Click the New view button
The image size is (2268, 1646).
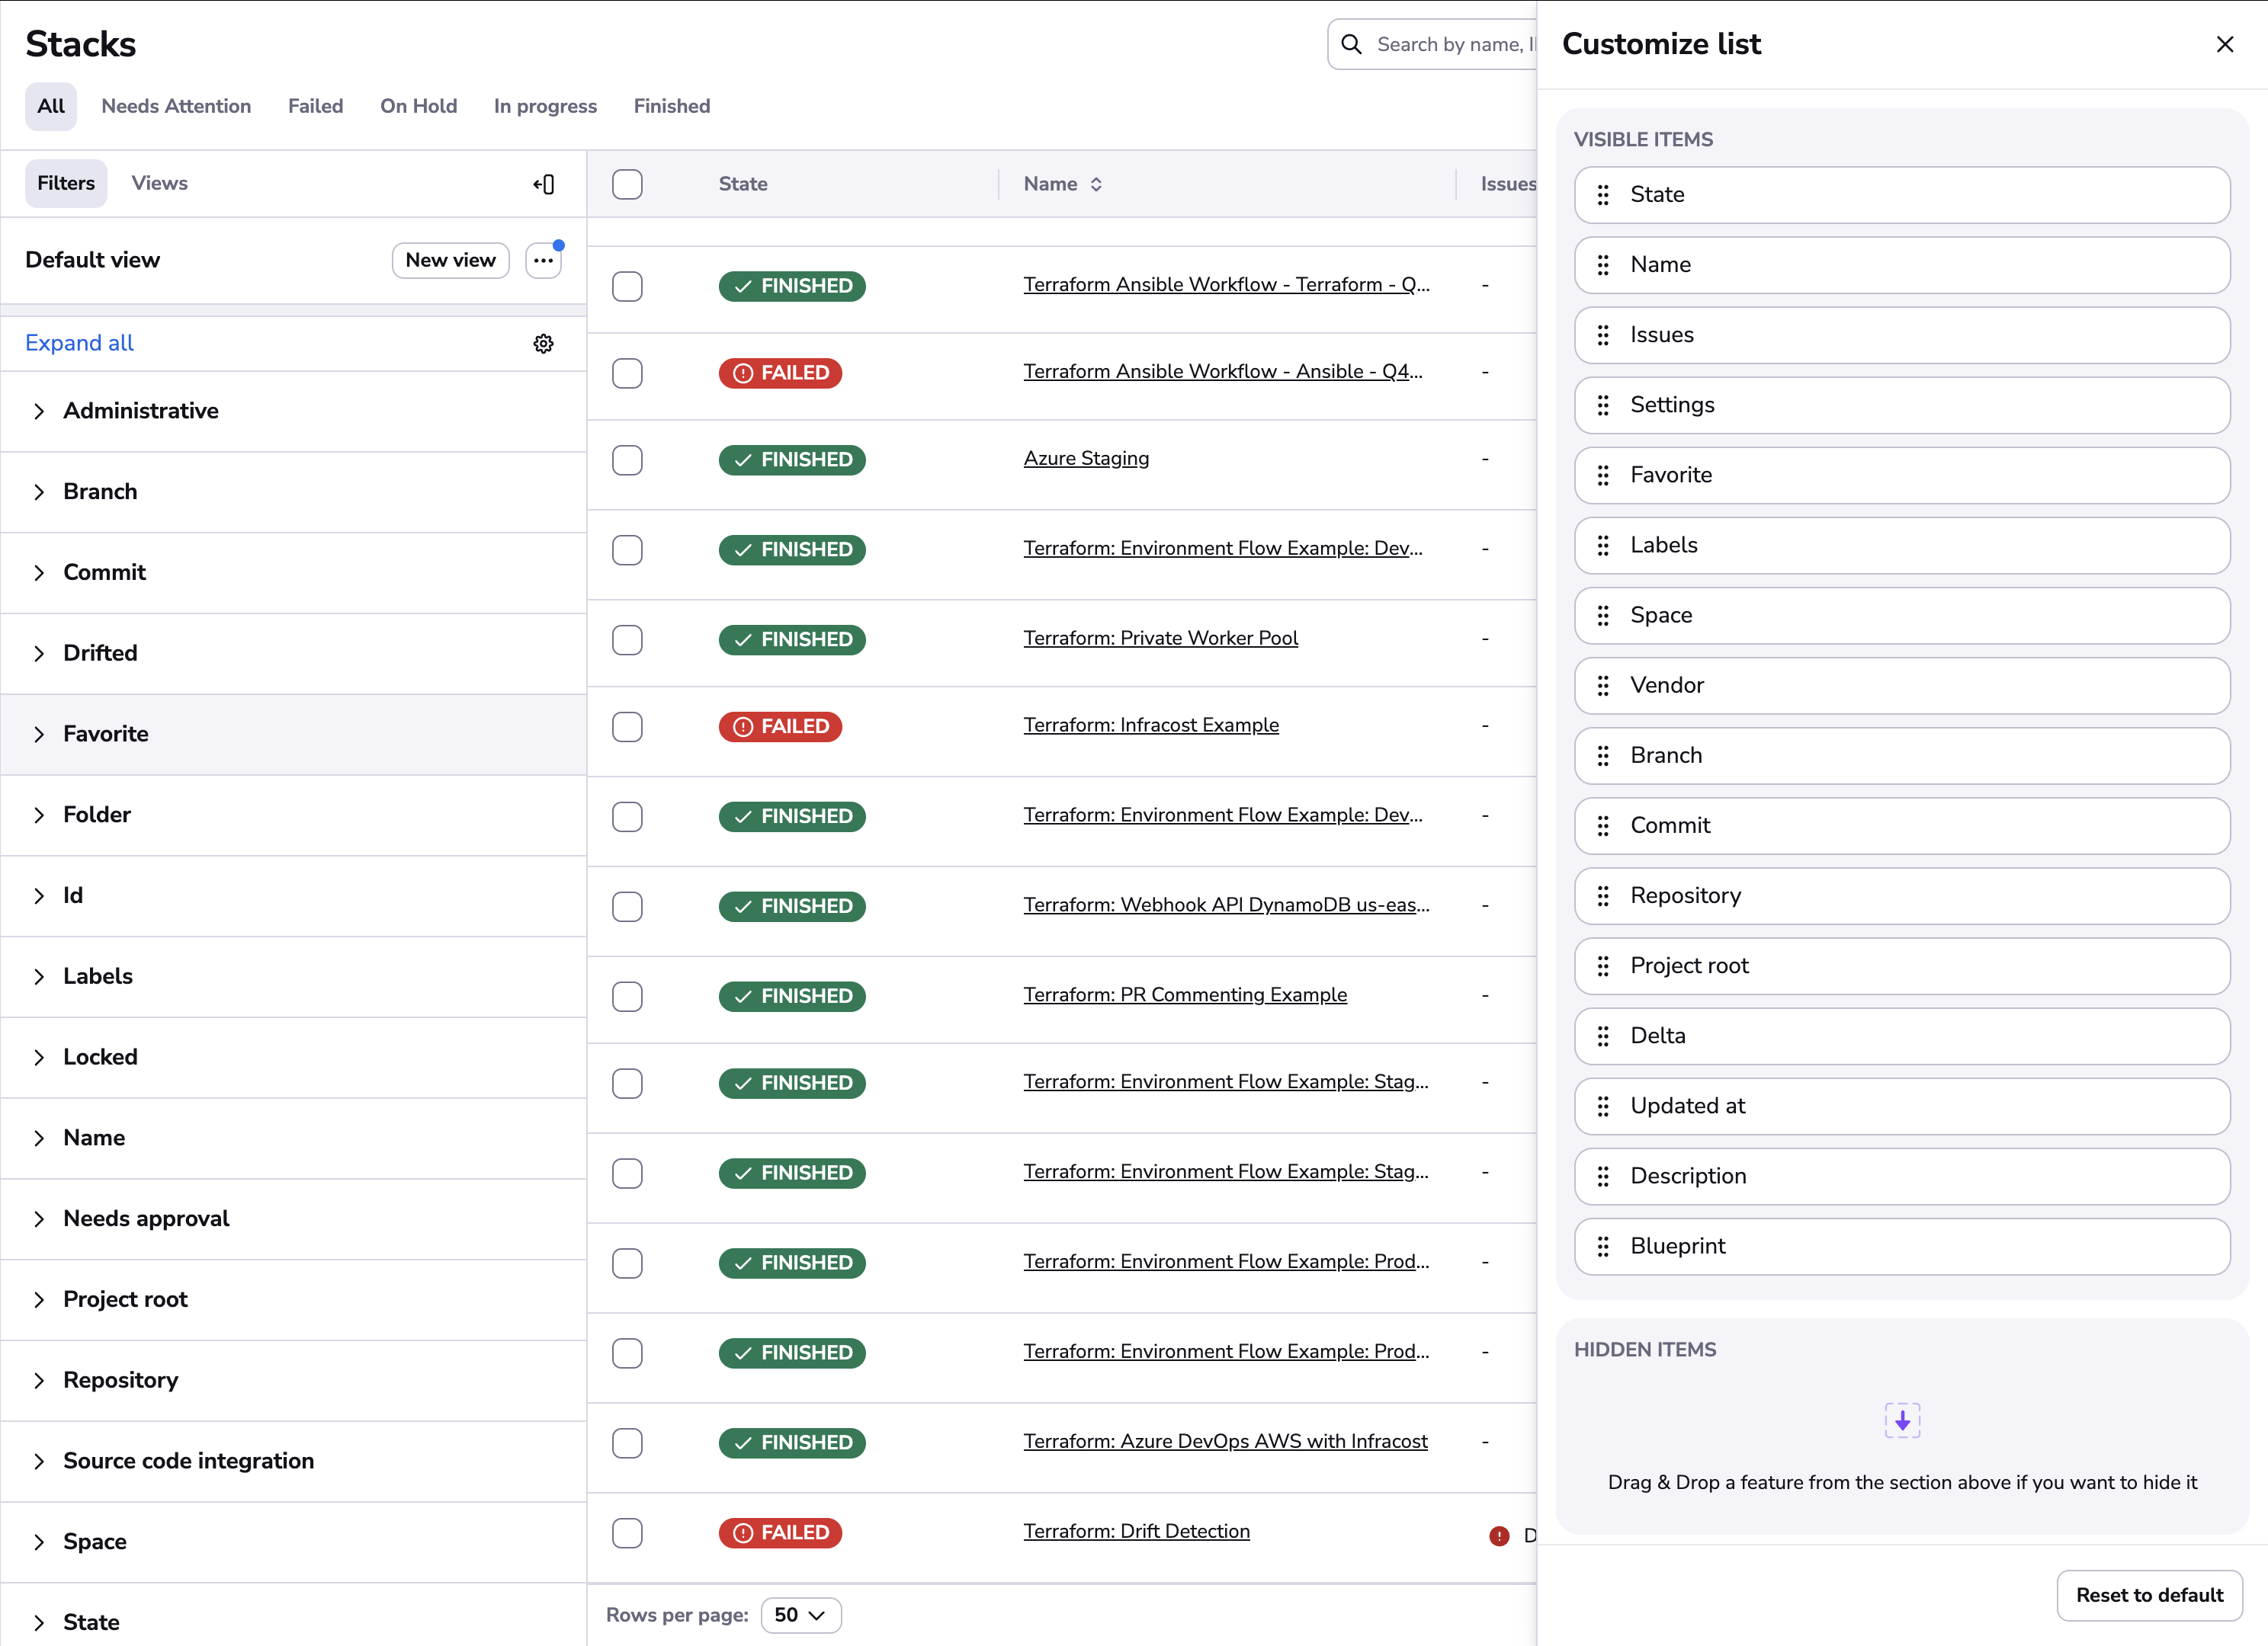pyautogui.click(x=450, y=260)
